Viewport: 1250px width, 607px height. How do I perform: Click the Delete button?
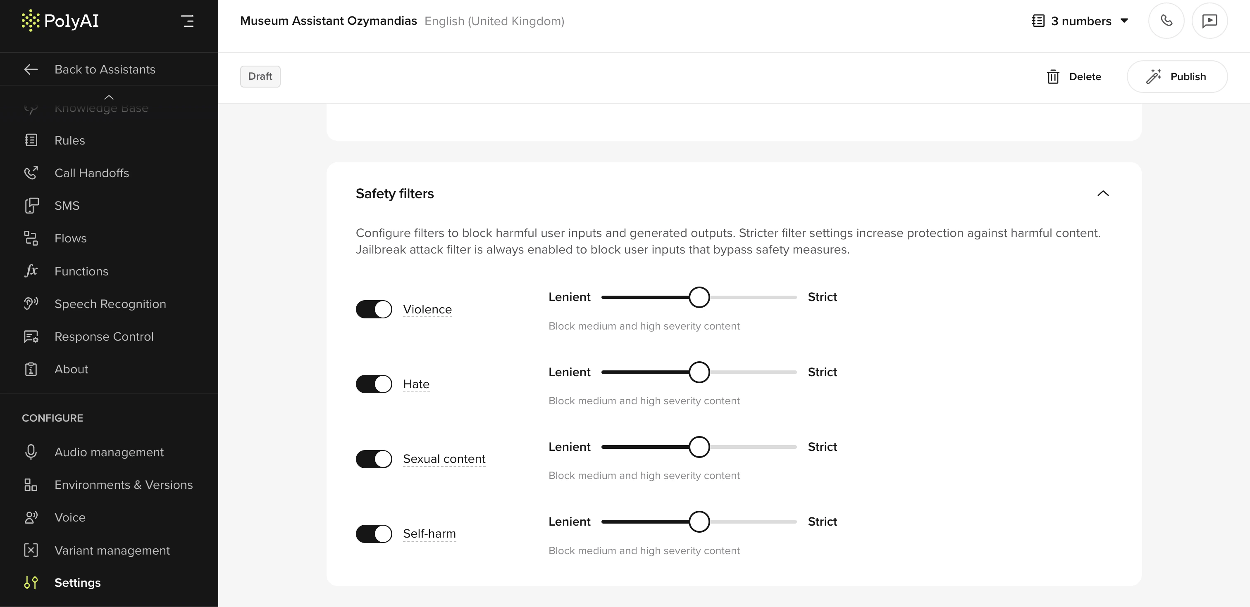click(x=1074, y=77)
